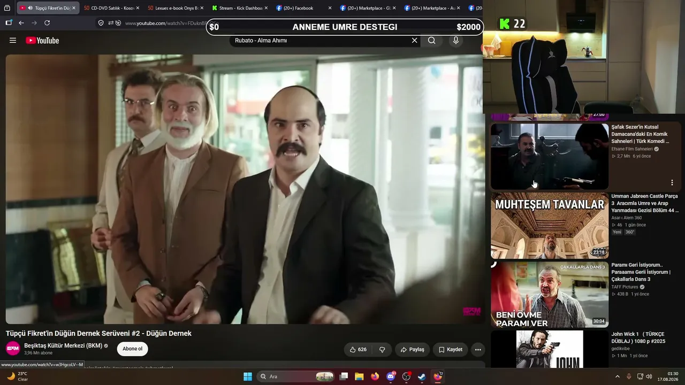Switch to CD-DVD Satılık tab
The height and width of the screenshot is (385, 685).
coord(111,8)
